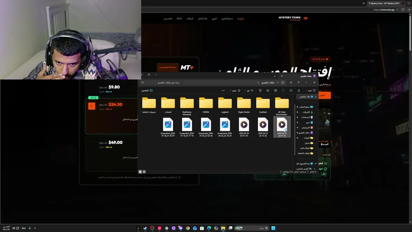Viewport: 412px width, 232px height.
Task: Select image Screenshot_2026-07-03_23-02-36
Action: pyautogui.click(x=206, y=127)
